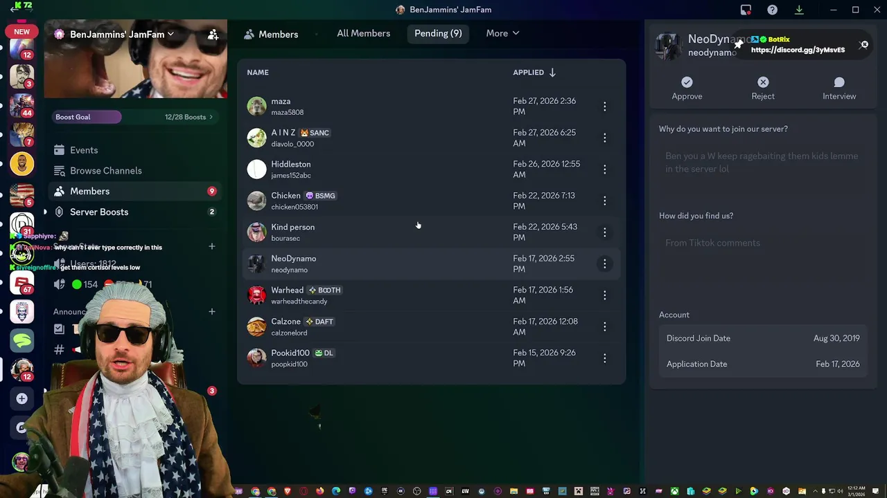
Task: Expand the More dropdown
Action: (502, 33)
